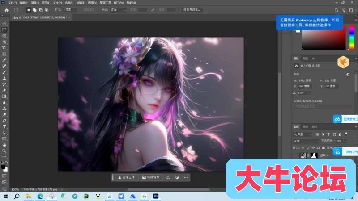Open the File menu
Viewport: 358px width, 201px height.
point(13,3)
